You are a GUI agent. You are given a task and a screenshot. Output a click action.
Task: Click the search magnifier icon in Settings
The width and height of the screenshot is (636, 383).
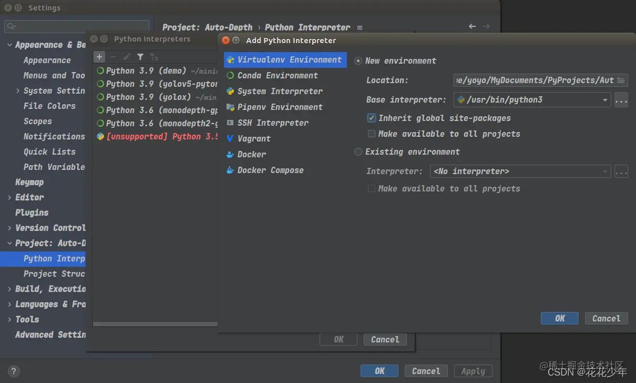(11, 26)
